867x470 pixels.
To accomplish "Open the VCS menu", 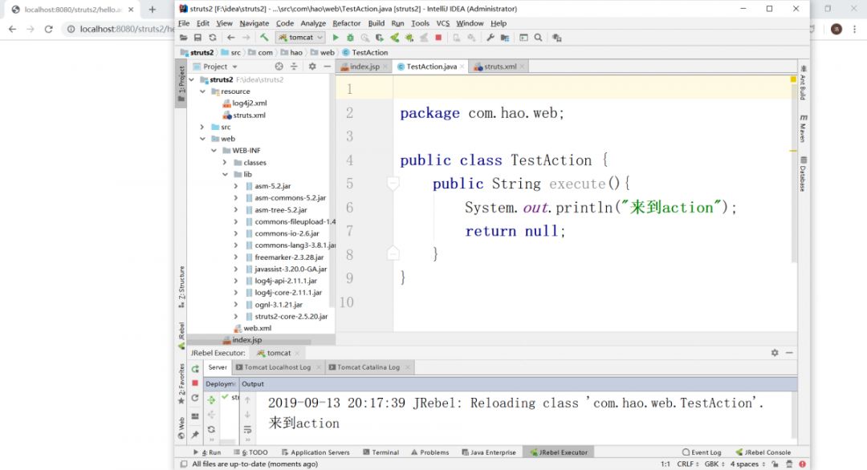I will tap(443, 23).
